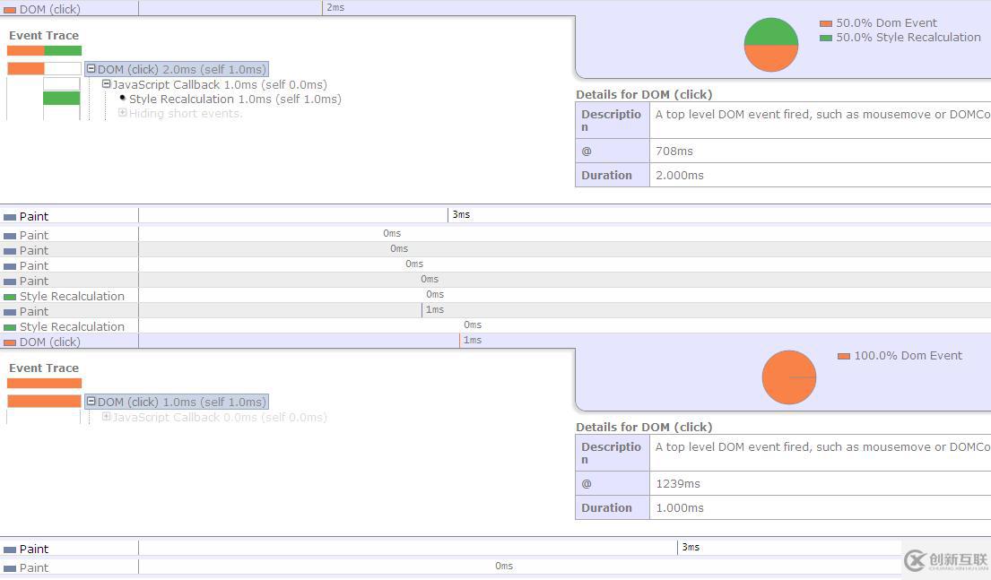Image resolution: width=991 pixels, height=580 pixels.
Task: Collapse the DOM (click) 1.0ms trace node
Action: [x=91, y=402]
